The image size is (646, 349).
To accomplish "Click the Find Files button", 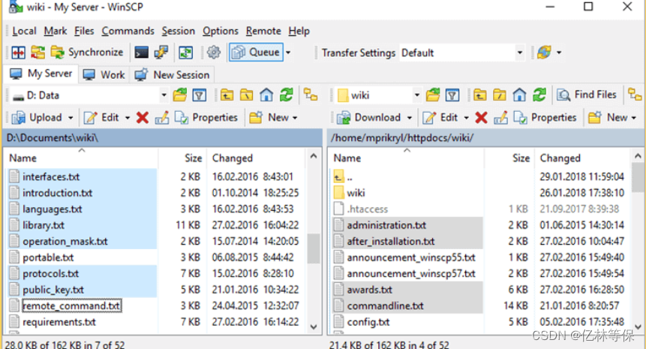I will tap(587, 95).
